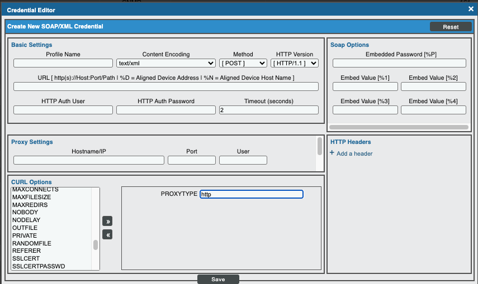
Task: Select NOBODY in CURL Options list
Action: point(25,213)
